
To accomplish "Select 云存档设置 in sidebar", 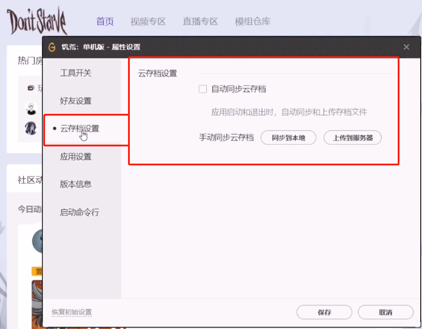I will 79,129.
